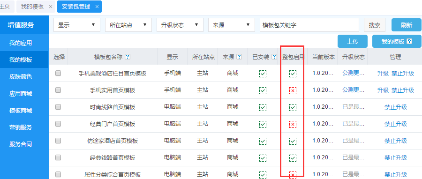Click red X 整包启用 for 经典门户首页模板
The image size is (422, 179).
point(293,124)
